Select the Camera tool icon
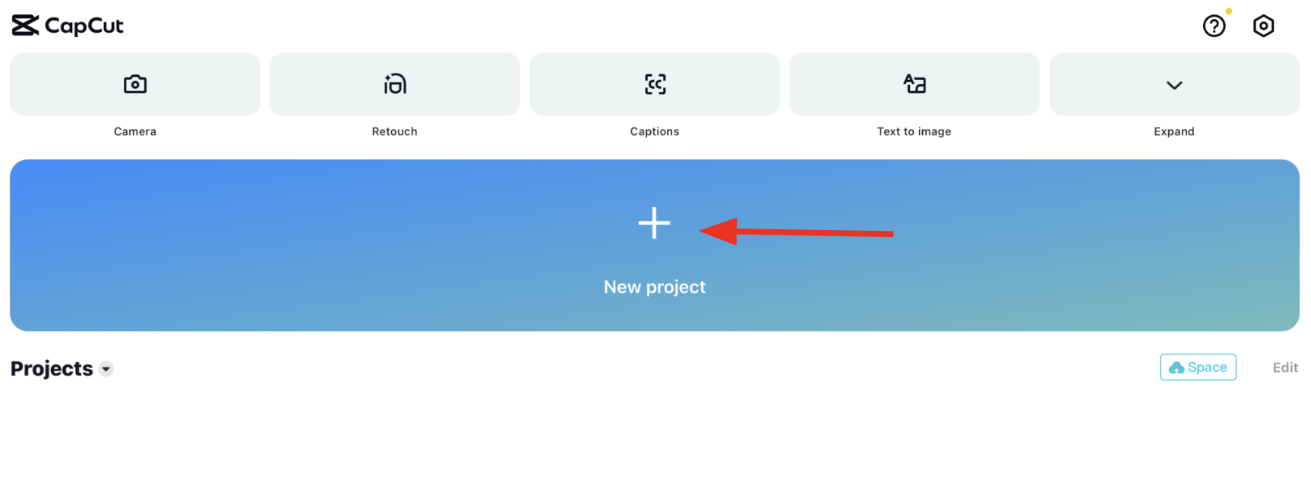Viewport: 1311px width, 498px height. point(134,84)
